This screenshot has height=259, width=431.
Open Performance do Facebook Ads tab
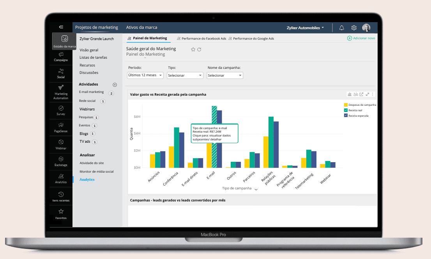(x=201, y=38)
